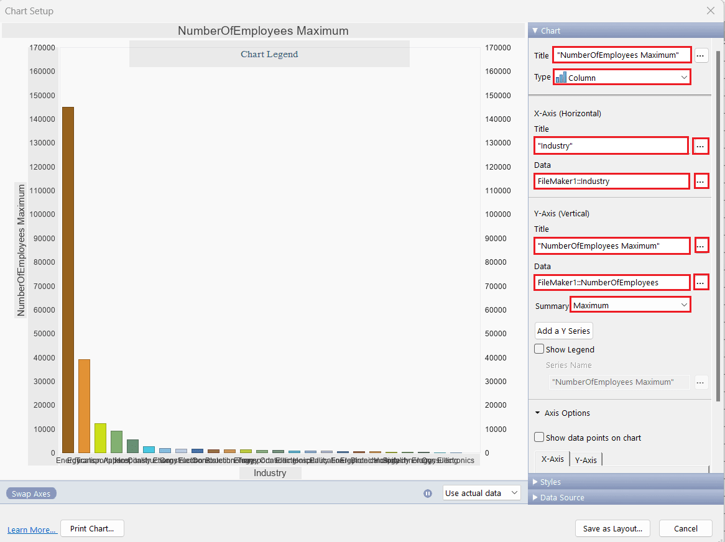
Task: Close the Chart Setup dialog
Action: [x=711, y=11]
